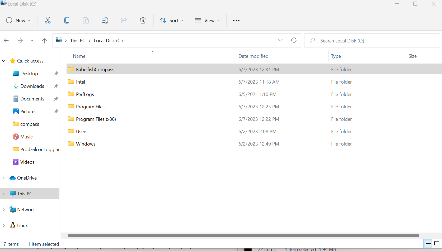Viewport: 442px width, 251px height.
Task: Open recent locations dropdown arrow
Action: point(32,40)
